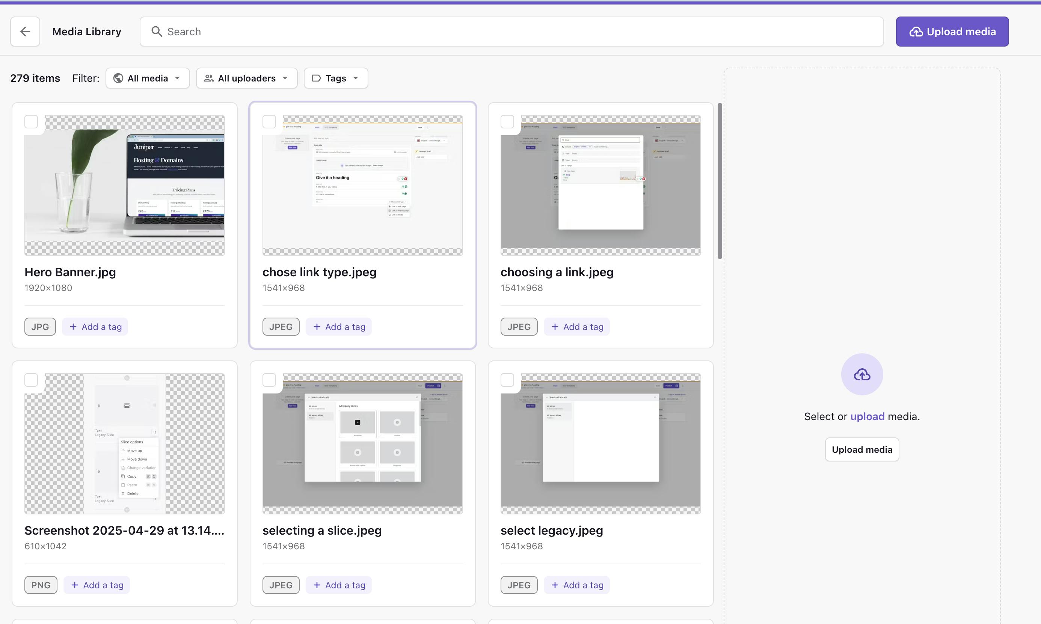Add a tag to select legacy.jpeg

pyautogui.click(x=577, y=585)
